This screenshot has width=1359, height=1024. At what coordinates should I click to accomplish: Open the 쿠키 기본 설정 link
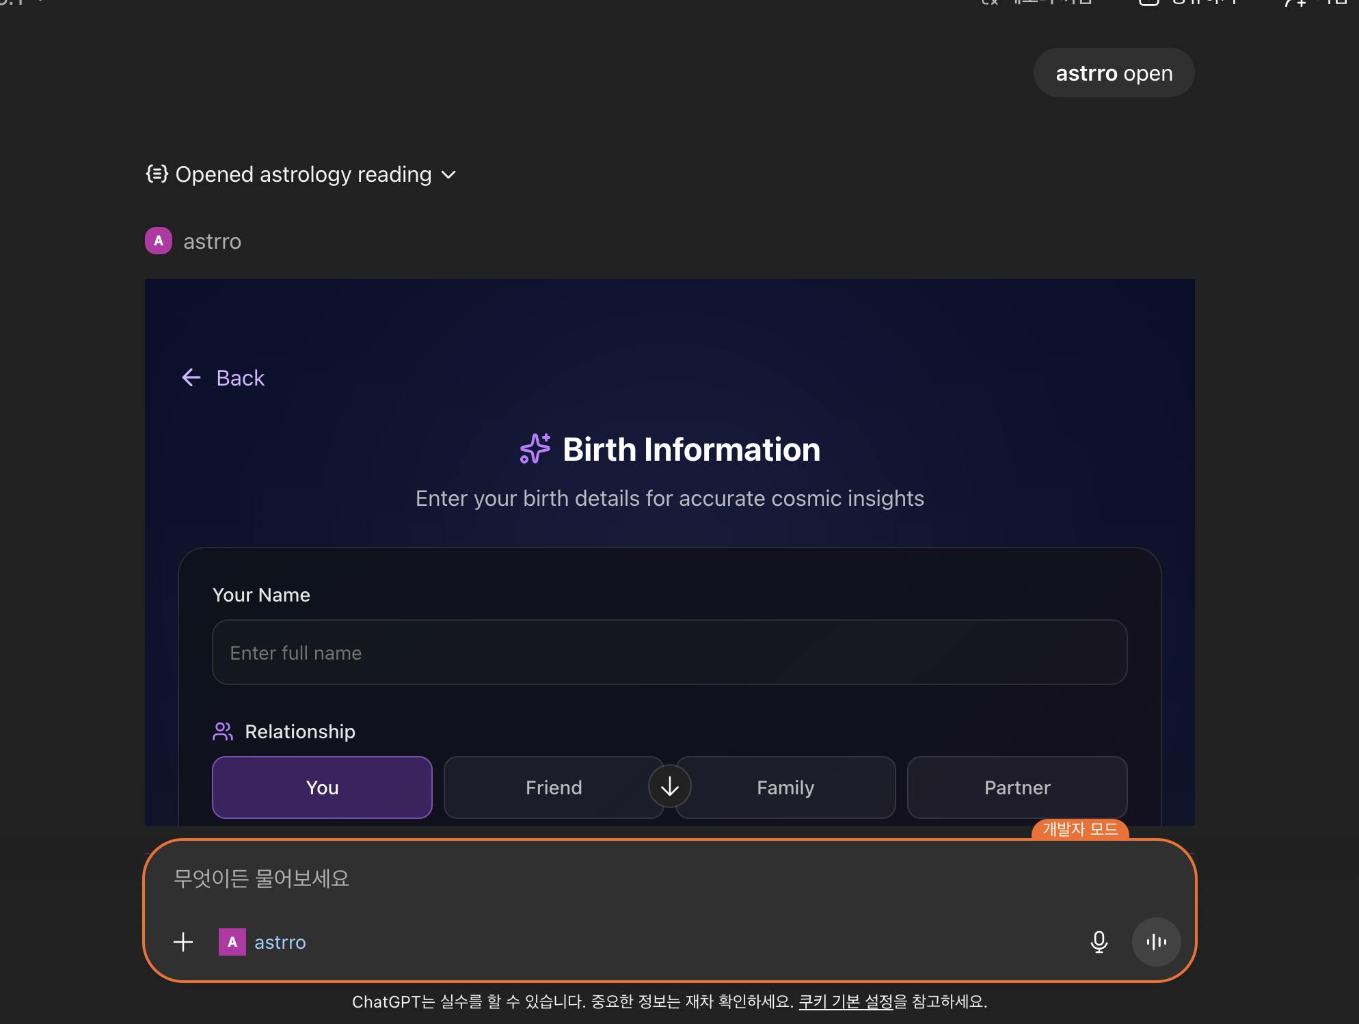click(x=846, y=1001)
